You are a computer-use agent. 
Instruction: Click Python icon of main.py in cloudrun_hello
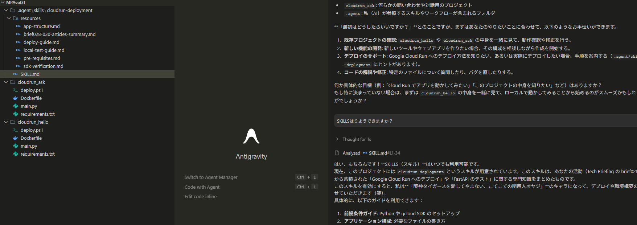tap(15, 146)
